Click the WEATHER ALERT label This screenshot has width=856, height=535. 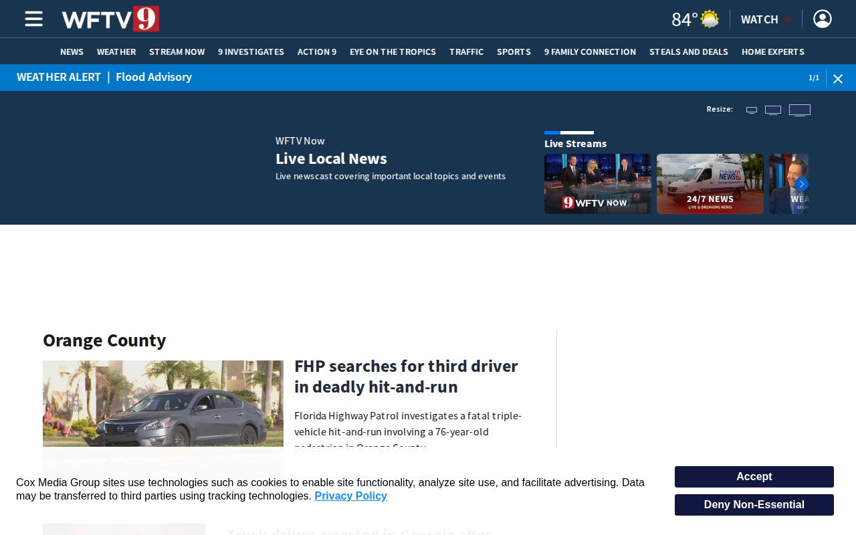(x=59, y=77)
